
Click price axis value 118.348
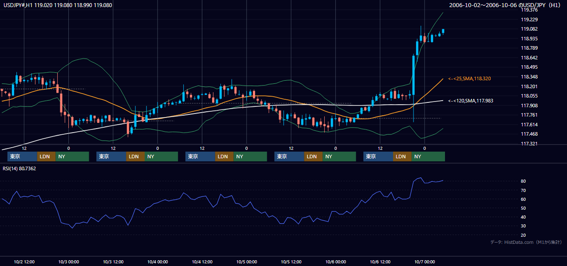tap(529, 77)
